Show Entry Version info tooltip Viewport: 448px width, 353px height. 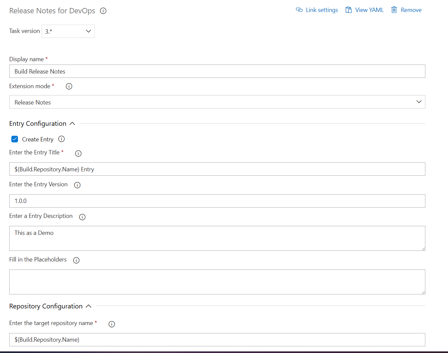[x=77, y=185]
